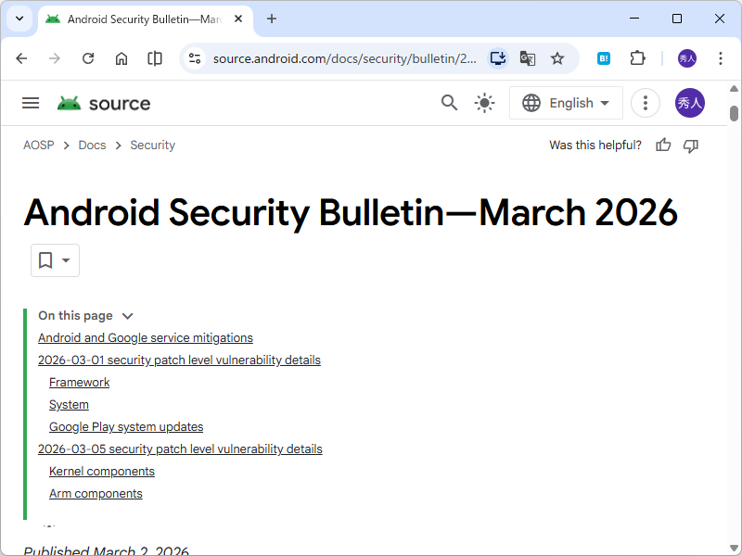Toggle dark mode with the sun icon
This screenshot has height=556, width=742.
point(484,103)
